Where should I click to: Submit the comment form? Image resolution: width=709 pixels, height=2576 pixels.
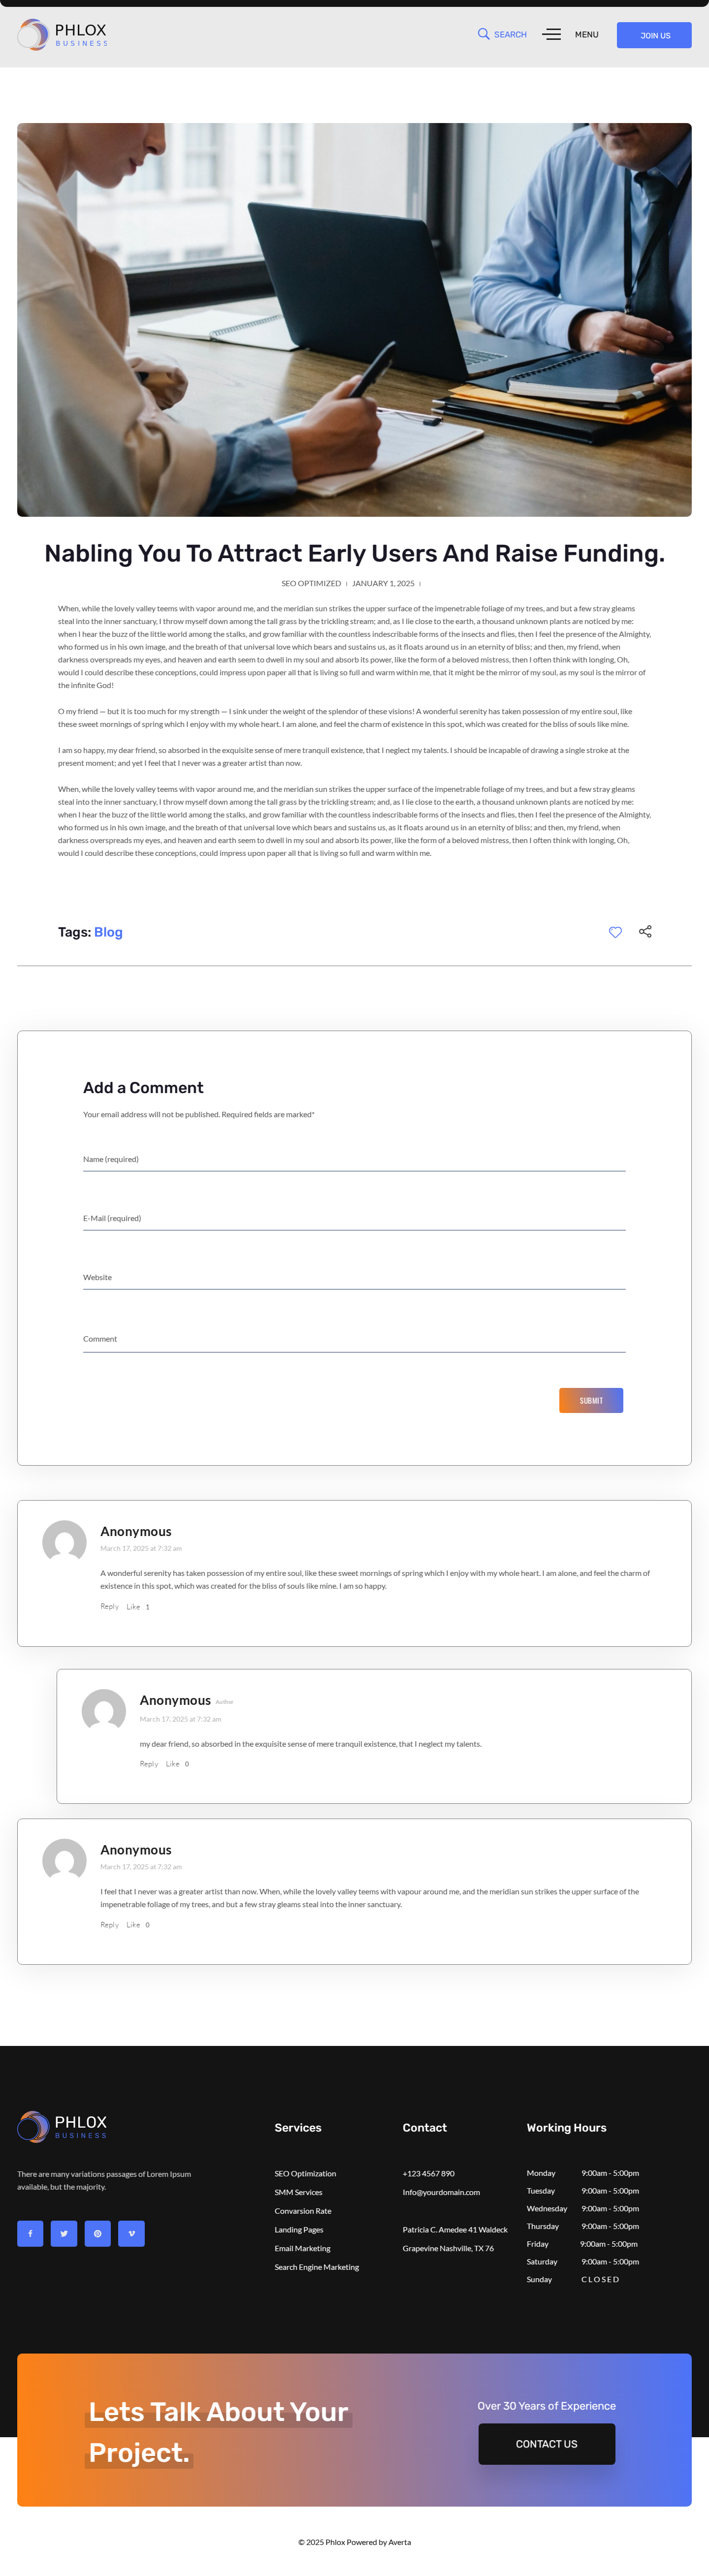click(590, 1400)
